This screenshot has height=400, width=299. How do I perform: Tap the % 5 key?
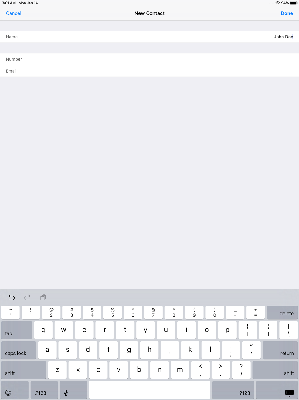click(x=112, y=312)
